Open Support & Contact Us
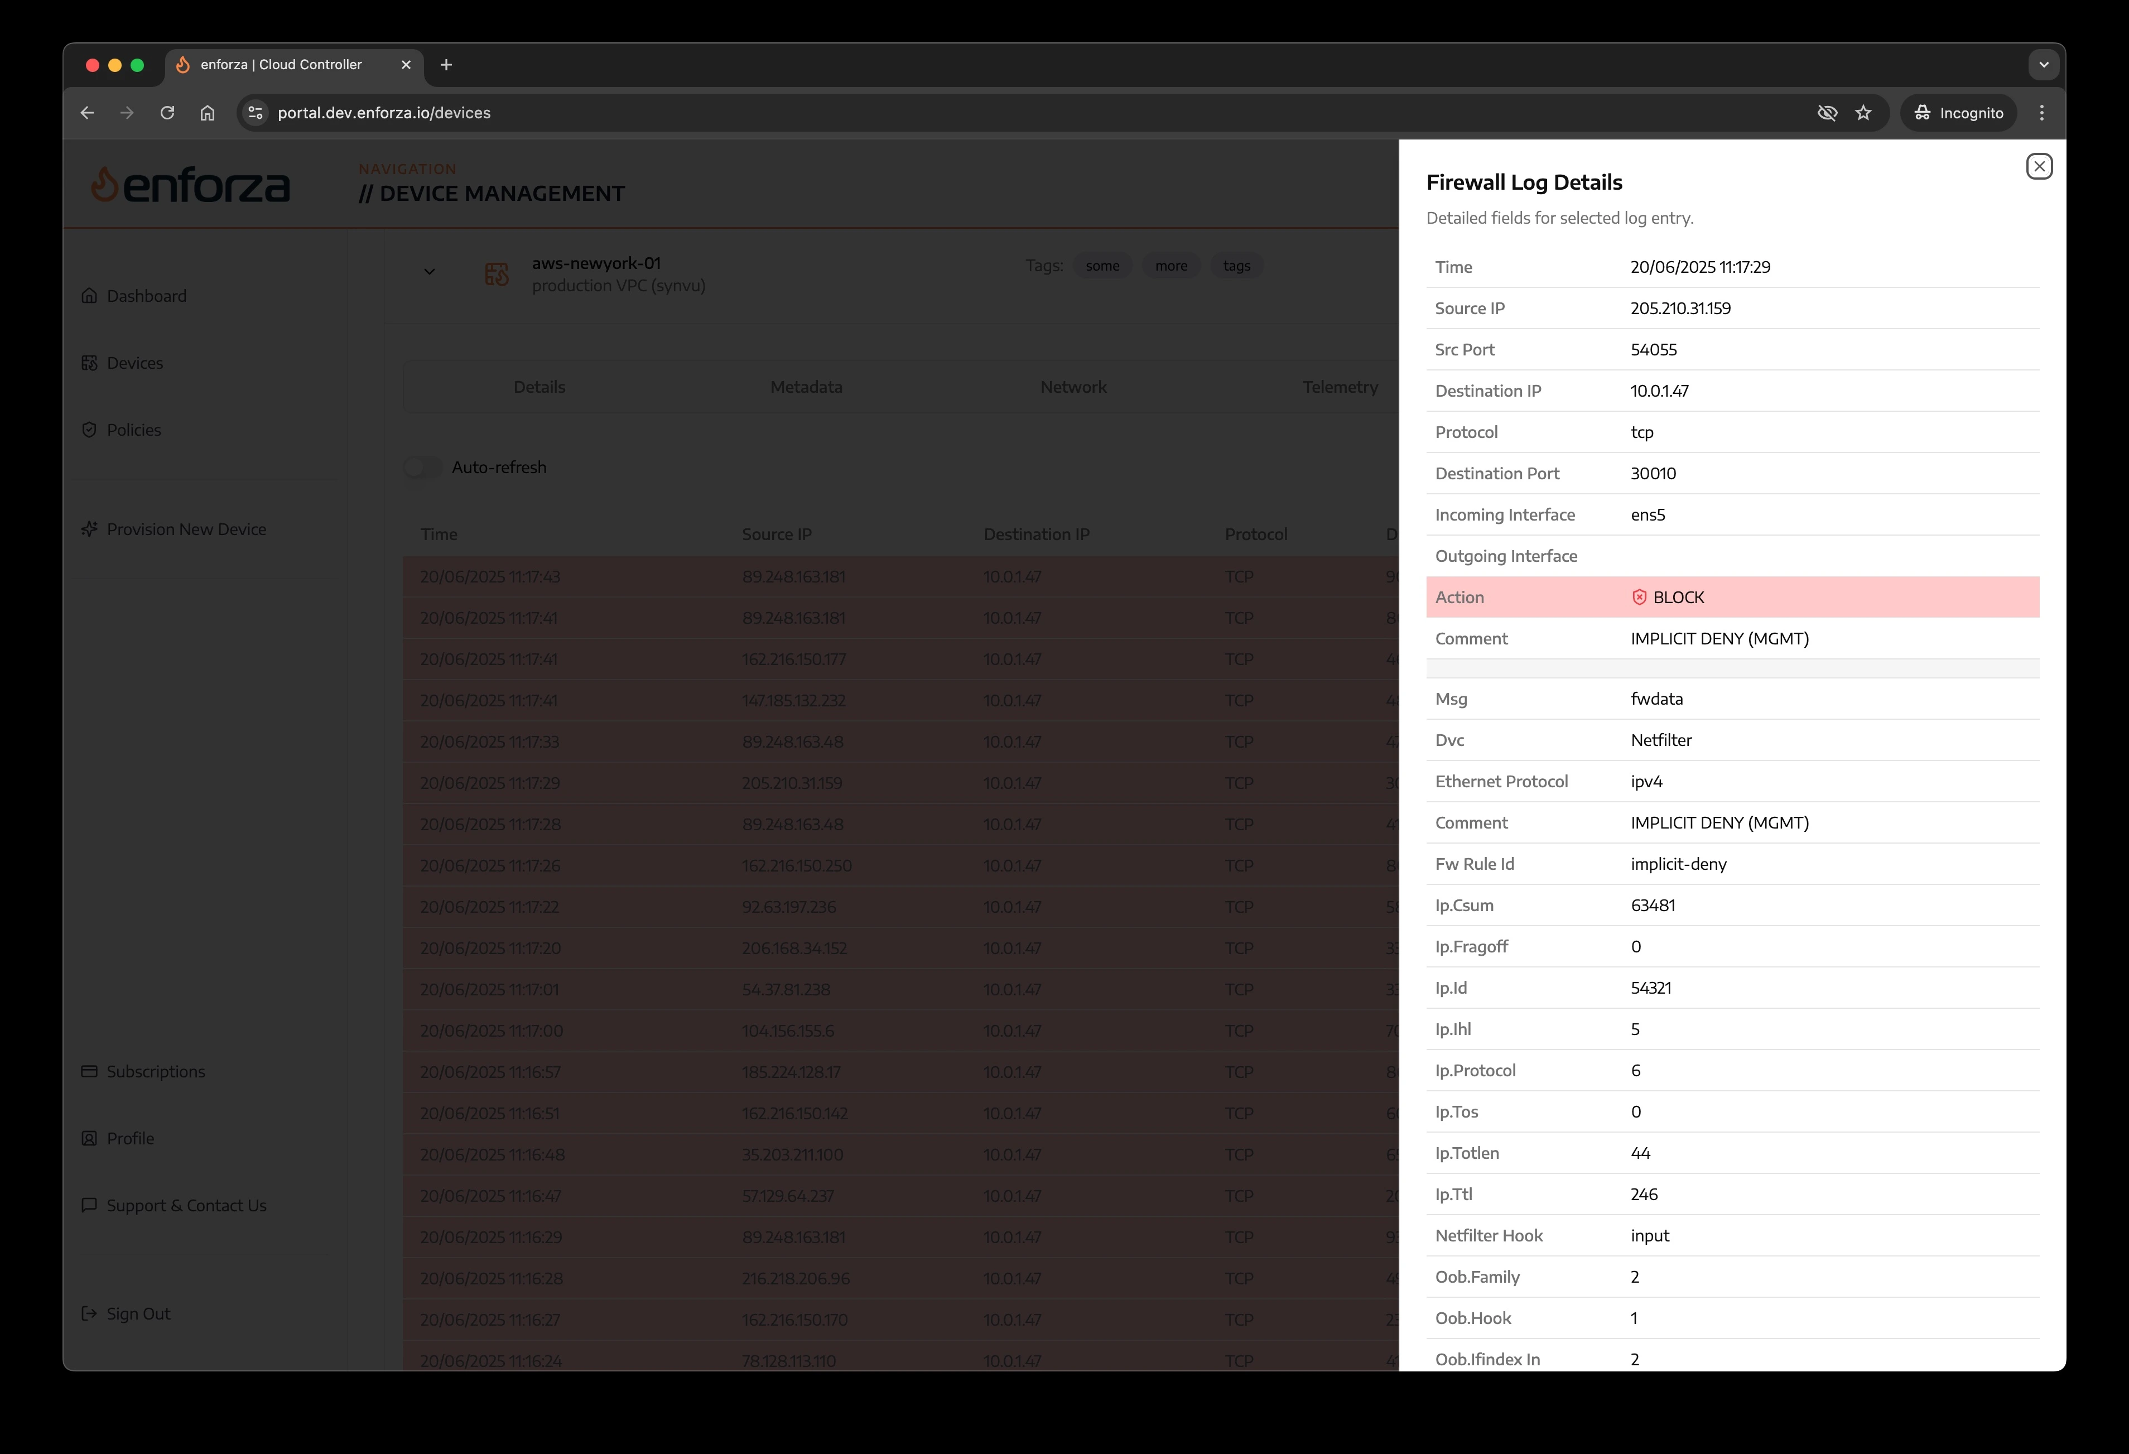 [x=185, y=1205]
